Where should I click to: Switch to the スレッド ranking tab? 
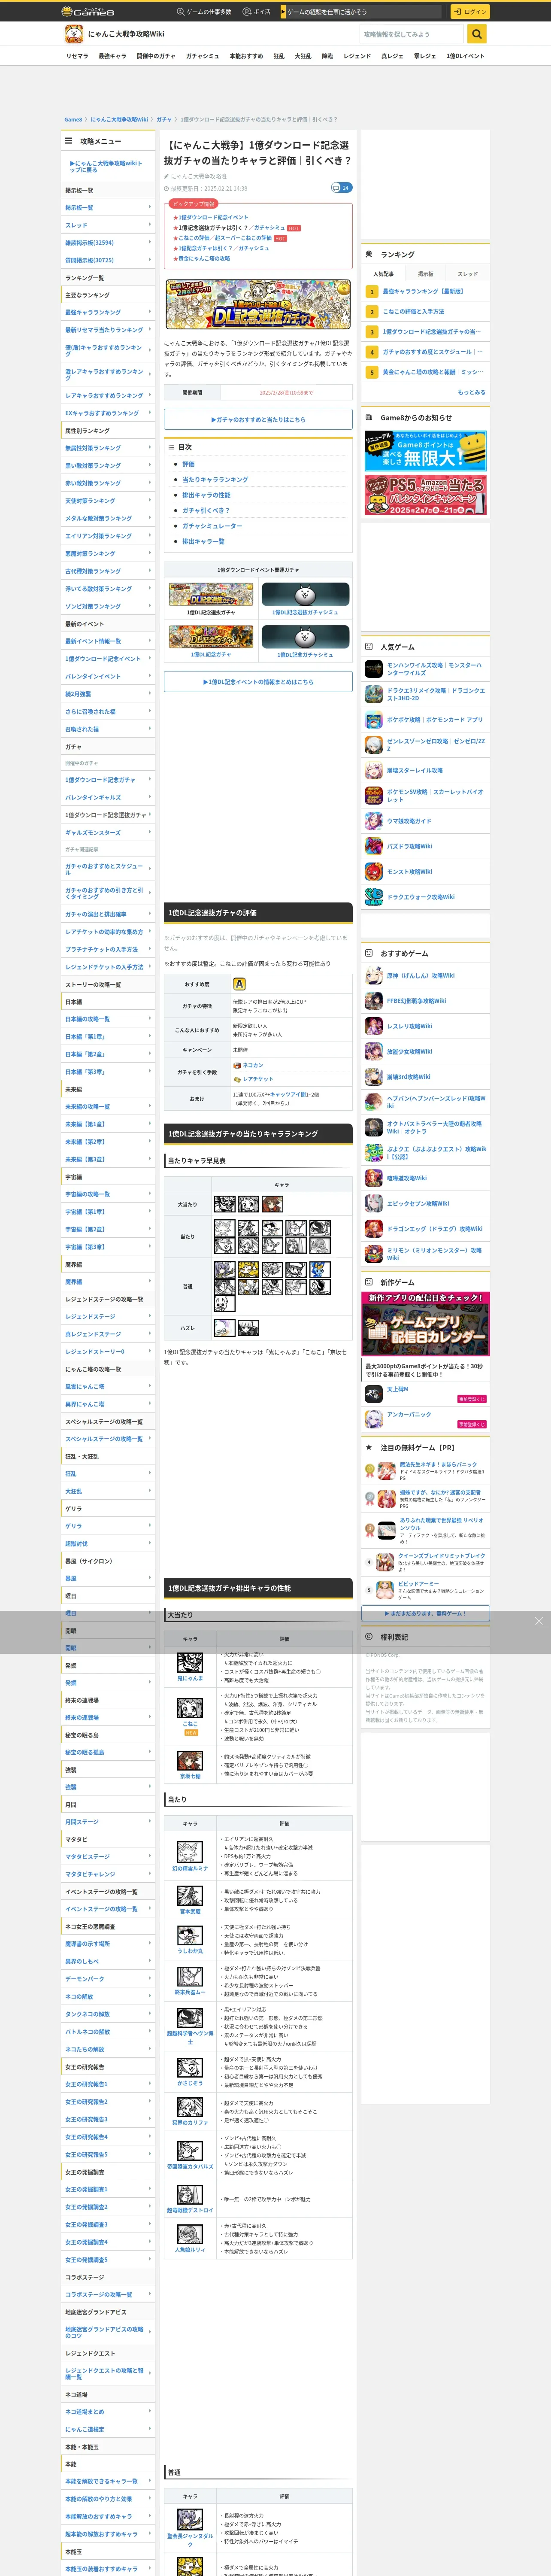point(468,273)
